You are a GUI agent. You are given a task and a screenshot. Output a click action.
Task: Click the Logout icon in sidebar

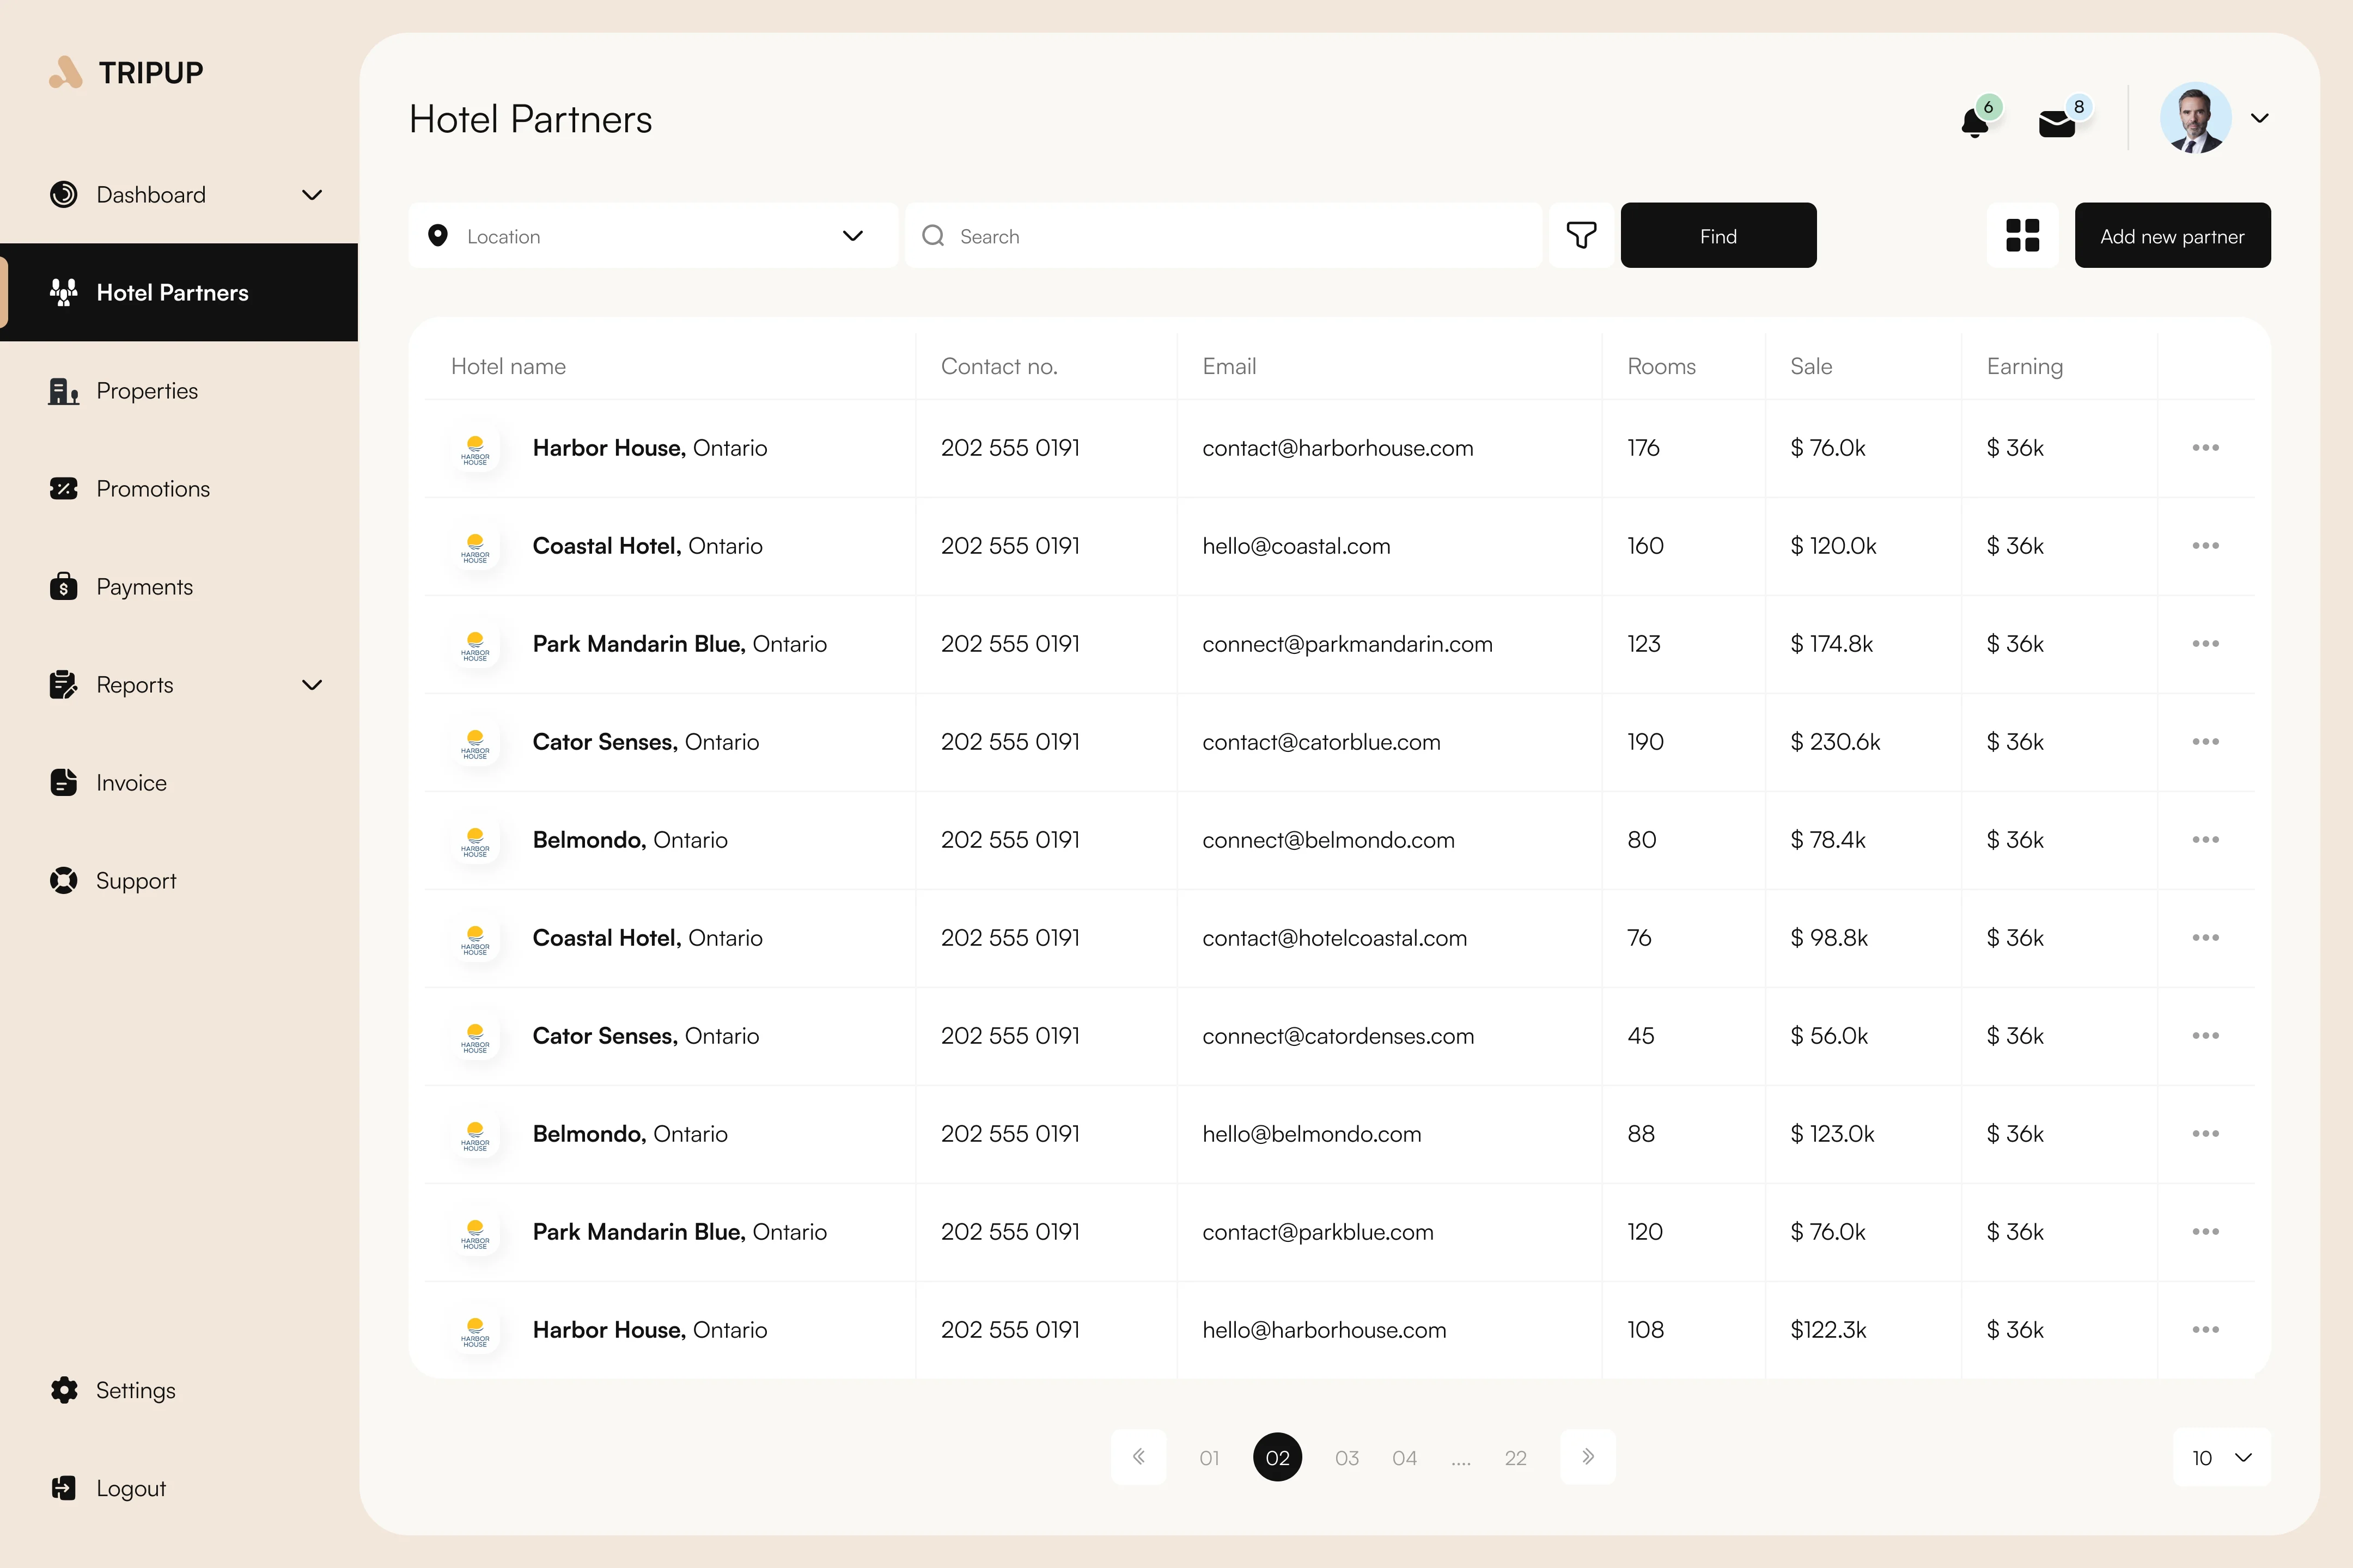tap(64, 1488)
